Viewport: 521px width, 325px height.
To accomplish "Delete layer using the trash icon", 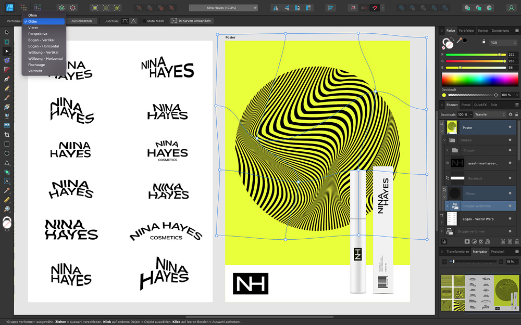I will click(x=517, y=241).
